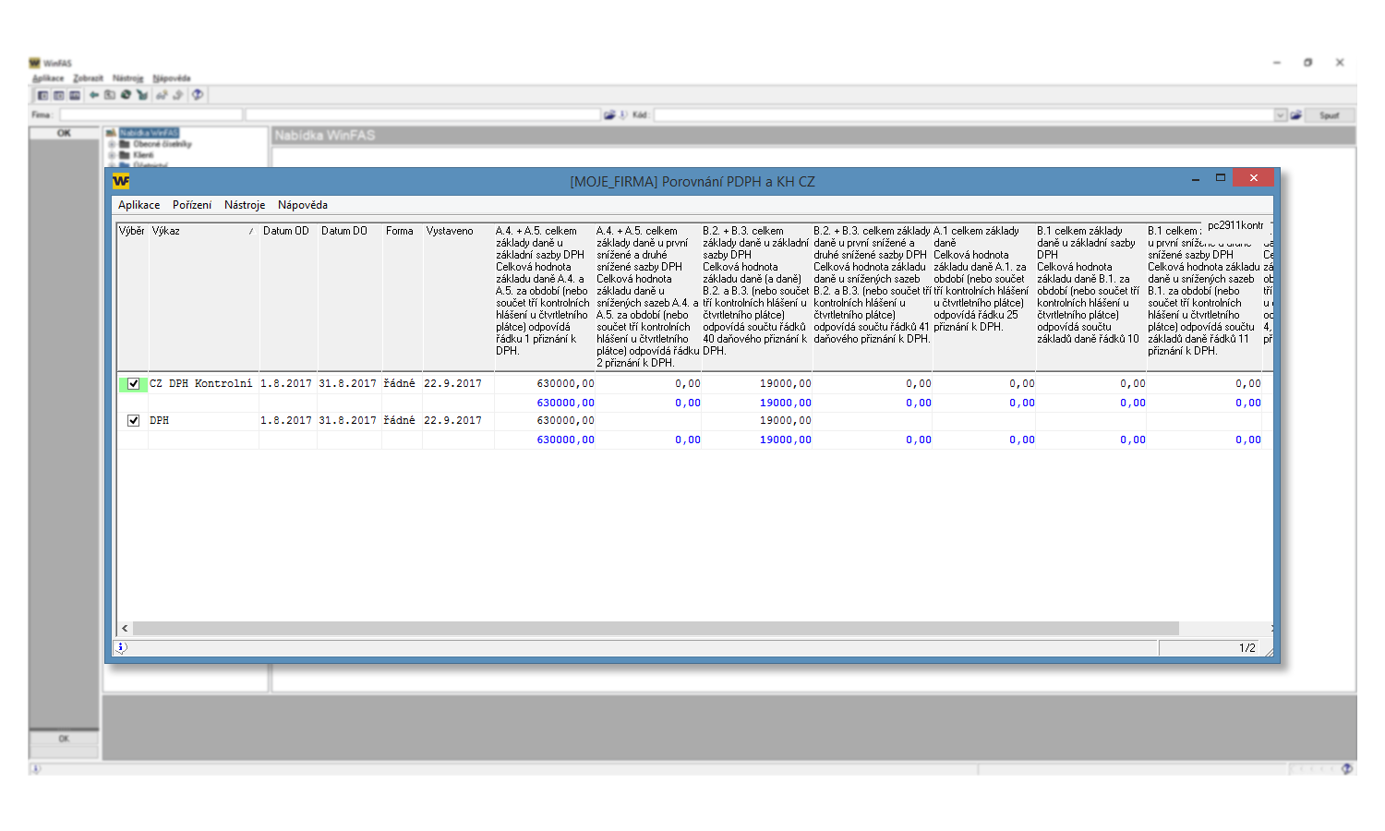This screenshot has height=831, width=1385.
Task: Click the OK button in the left panel
Action: pyautogui.click(x=64, y=133)
